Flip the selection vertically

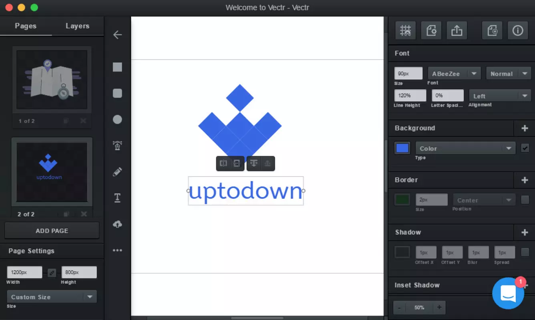point(237,163)
